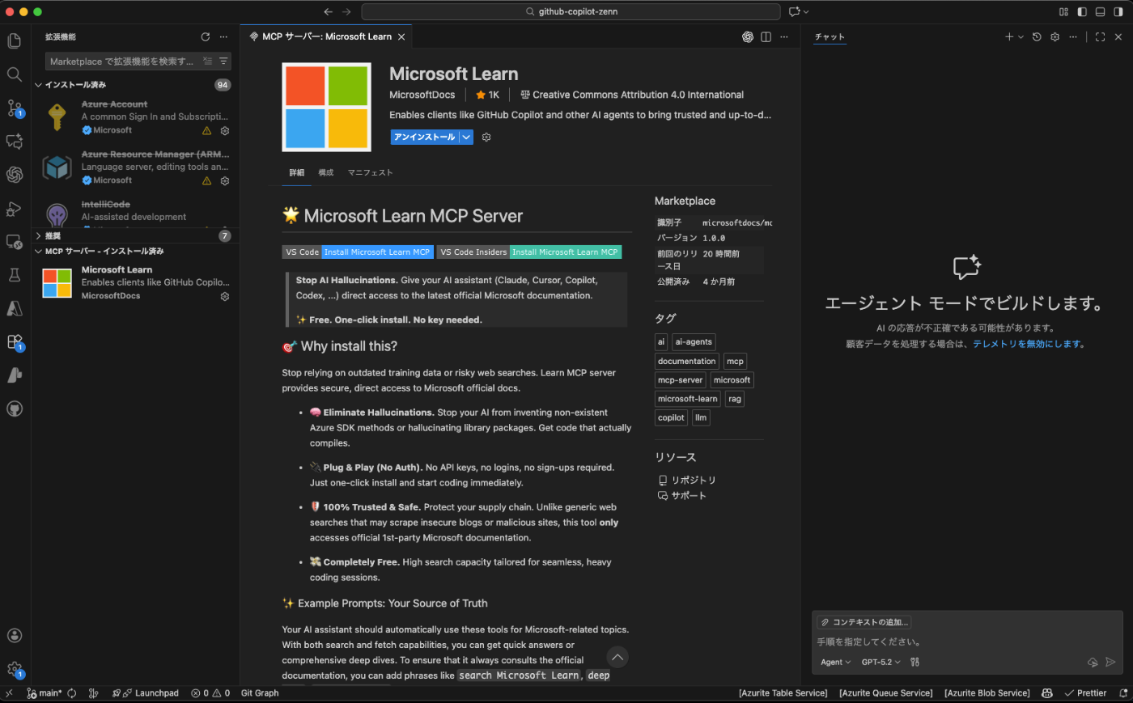Open the Agent mode dropdown
1133x703 pixels.
point(836,663)
